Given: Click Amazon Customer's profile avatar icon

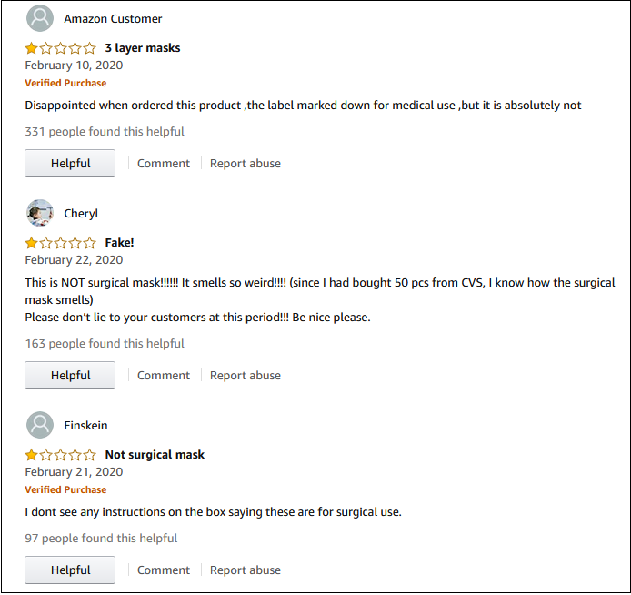Looking at the screenshot, I should click(x=40, y=18).
